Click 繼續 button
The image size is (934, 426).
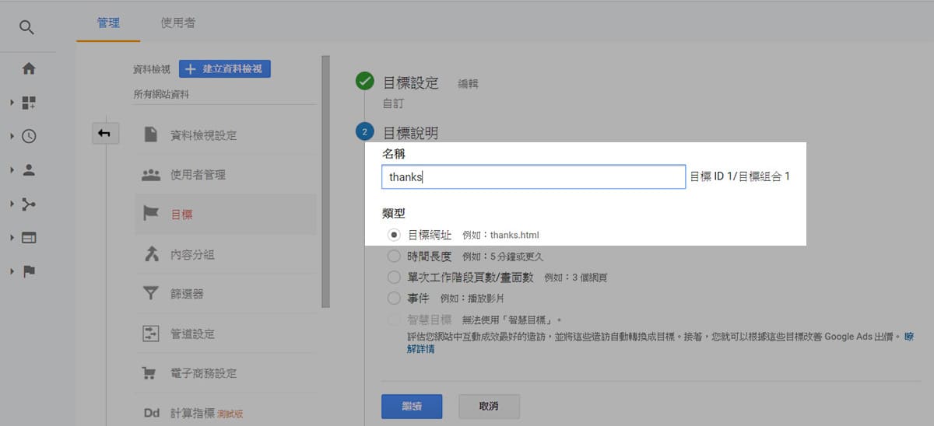tap(412, 407)
